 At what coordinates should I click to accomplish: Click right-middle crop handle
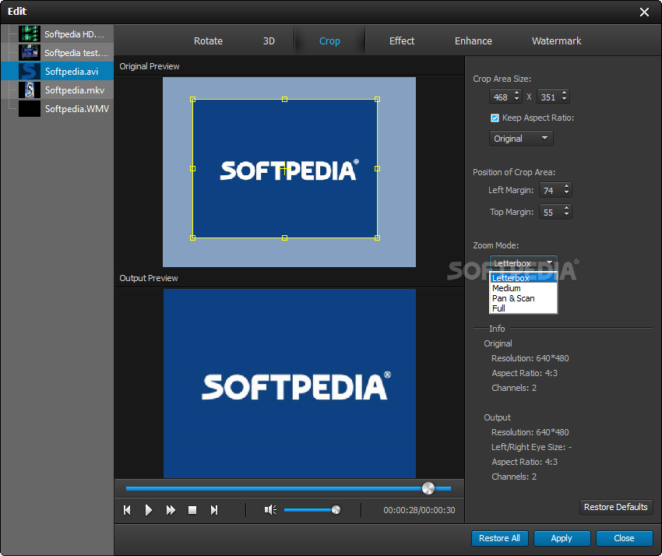pyautogui.click(x=378, y=168)
